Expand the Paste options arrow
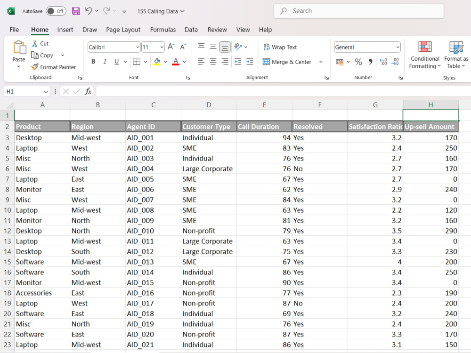This screenshot has height=353, width=471. [x=19, y=66]
